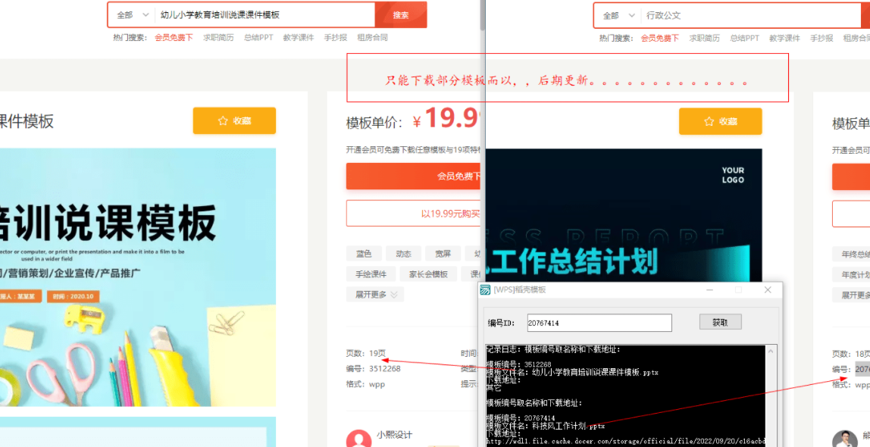Click the orange 搜索 search button
This screenshot has height=447, width=870.
pos(401,15)
